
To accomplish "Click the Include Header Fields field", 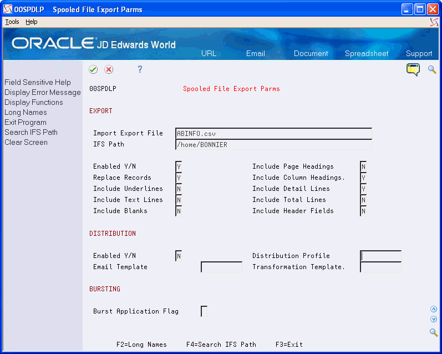I will 363,211.
